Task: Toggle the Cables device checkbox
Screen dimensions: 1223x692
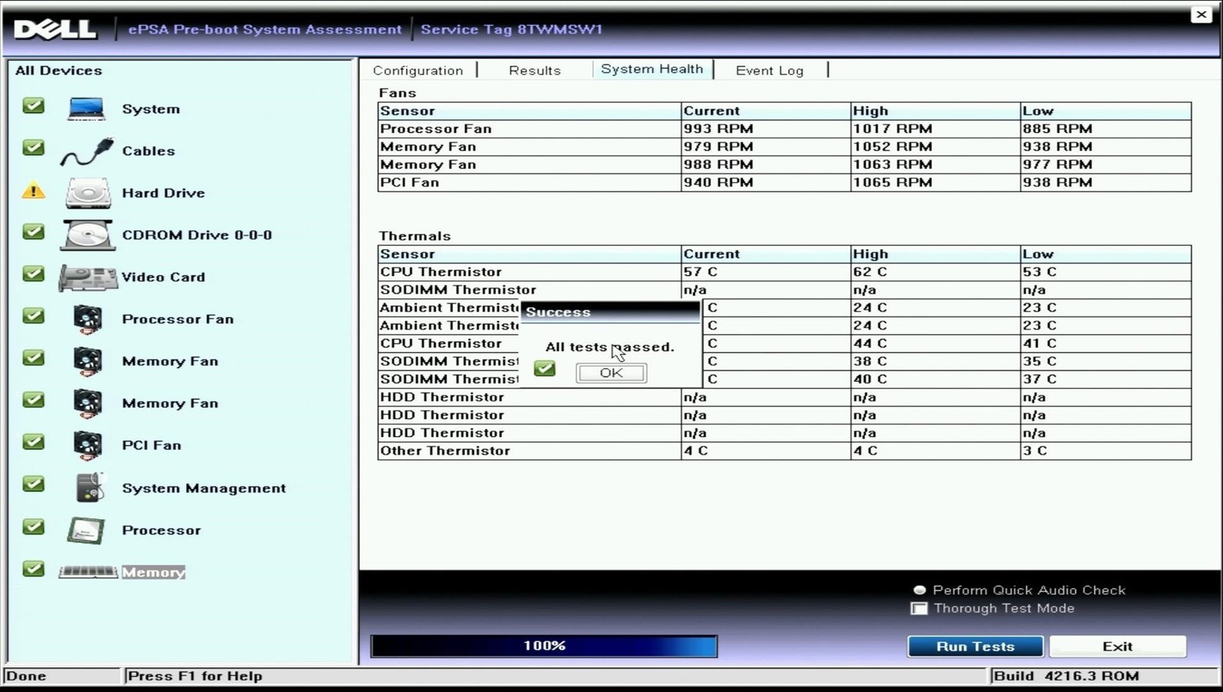Action: pyautogui.click(x=33, y=147)
